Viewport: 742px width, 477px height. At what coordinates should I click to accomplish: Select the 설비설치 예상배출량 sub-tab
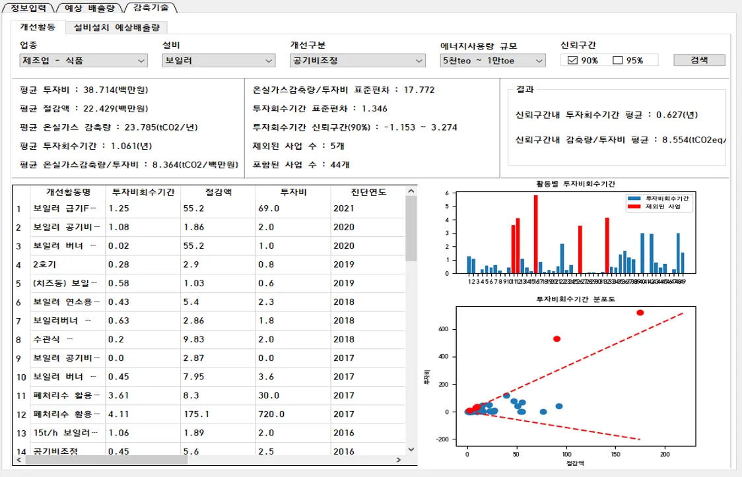(117, 28)
